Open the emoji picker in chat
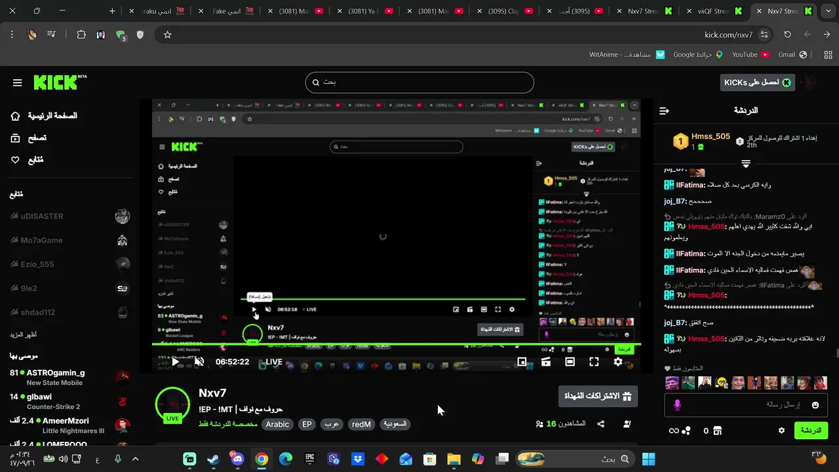The height and width of the screenshot is (472, 839). coord(815,405)
